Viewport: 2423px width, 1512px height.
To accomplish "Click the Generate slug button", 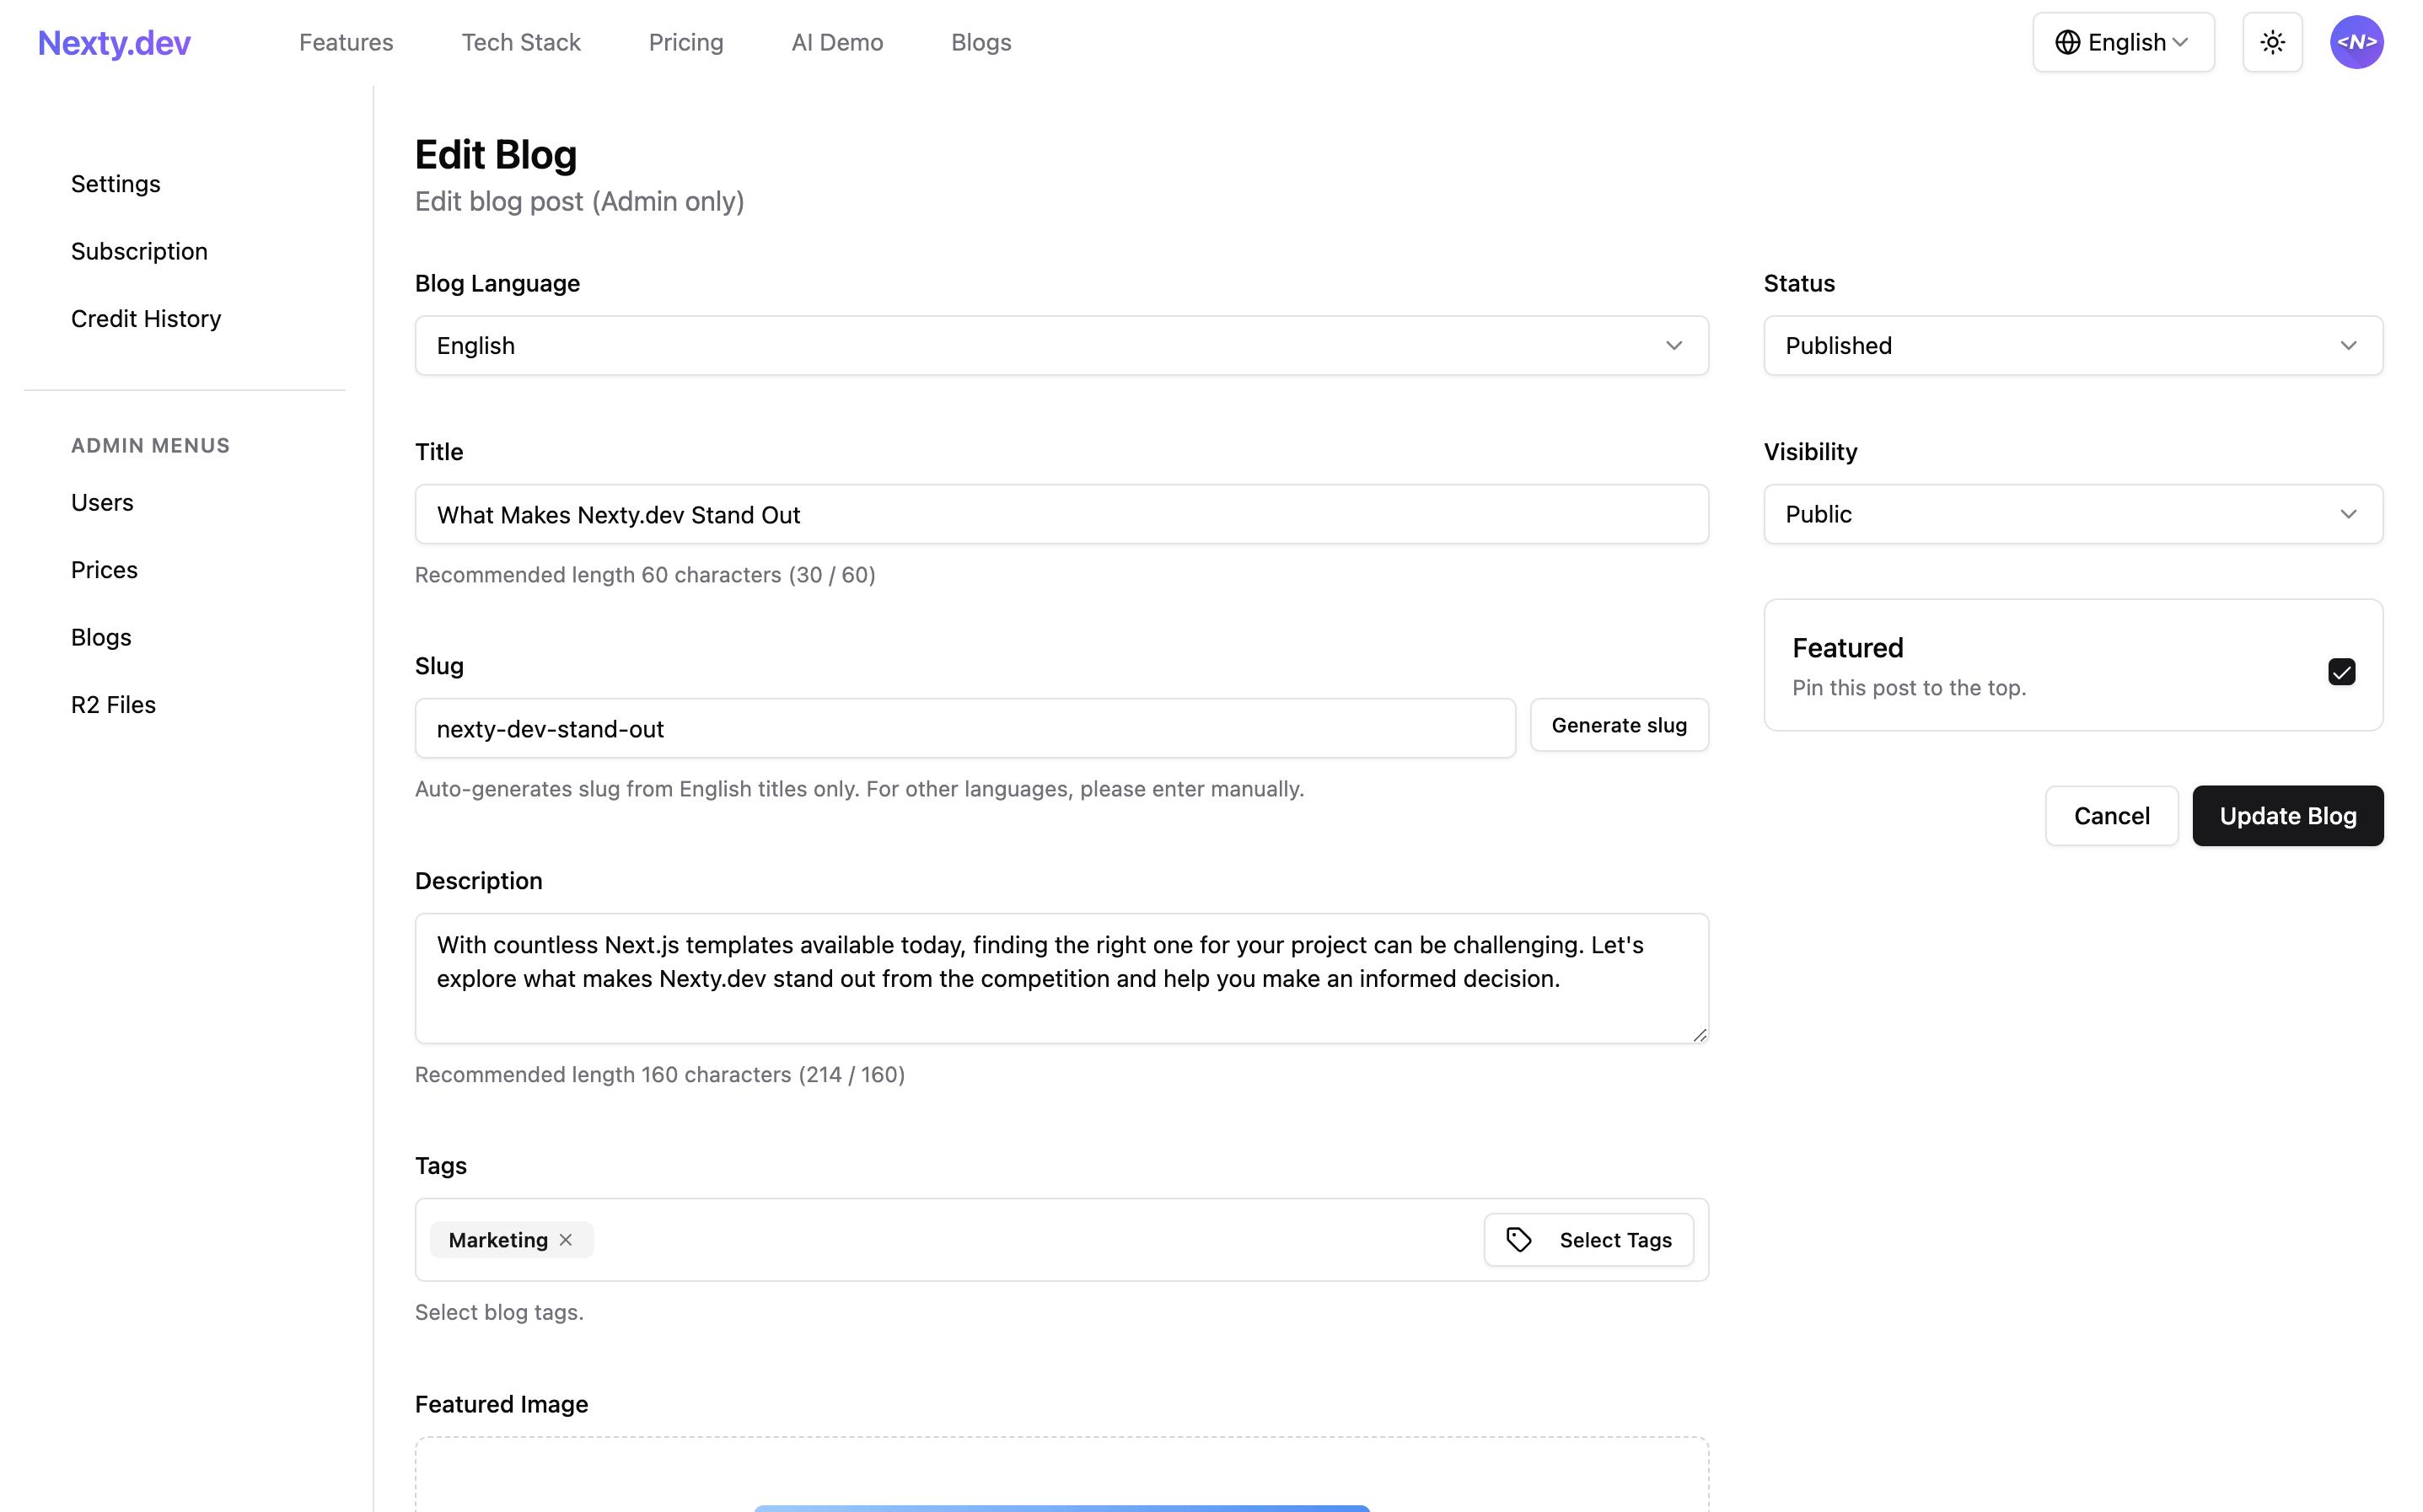I will (1618, 725).
